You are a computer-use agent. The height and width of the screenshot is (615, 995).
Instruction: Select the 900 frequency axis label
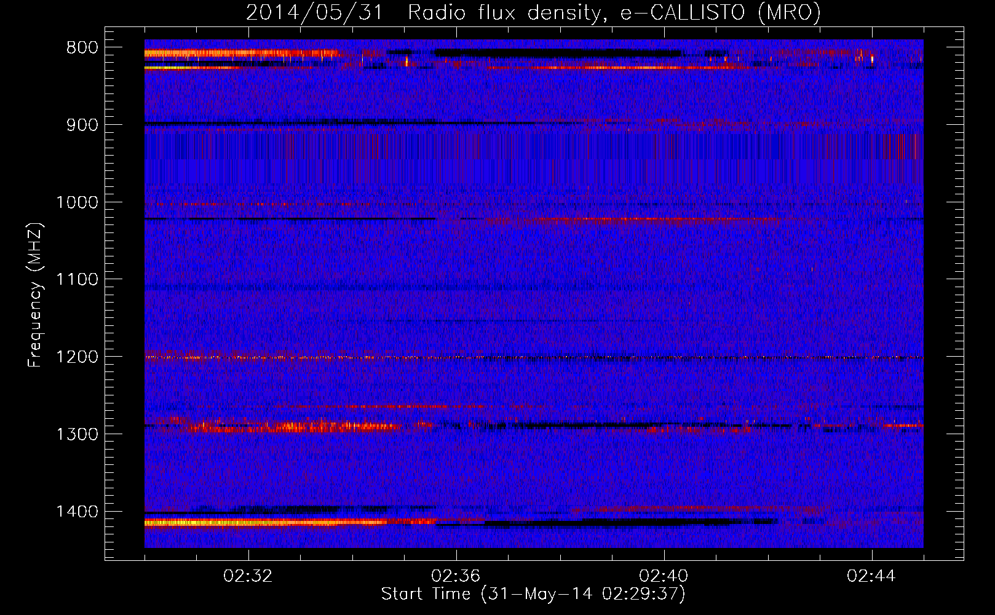click(82, 125)
